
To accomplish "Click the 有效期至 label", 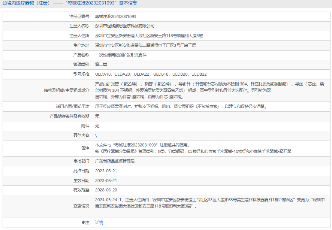I will 81,190.
